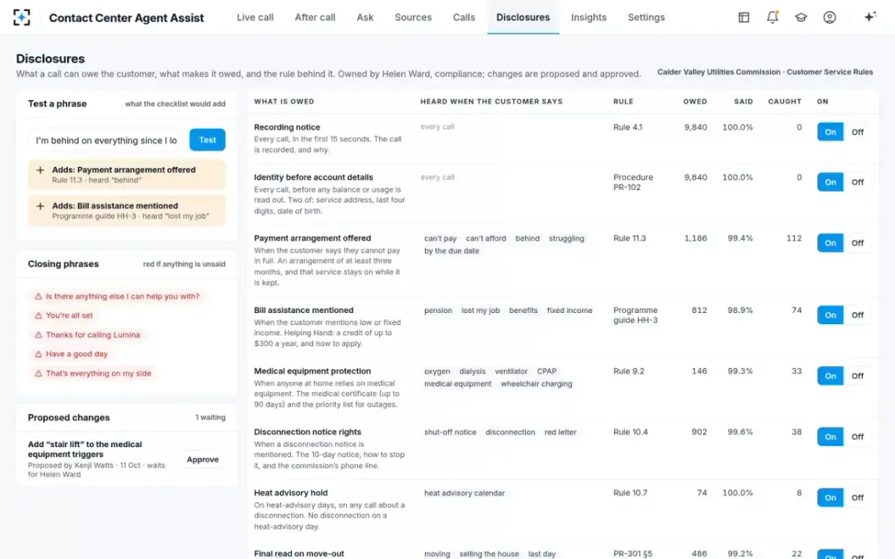The image size is (895, 559).
Task: Set Recording notice to On
Action: coord(830,132)
